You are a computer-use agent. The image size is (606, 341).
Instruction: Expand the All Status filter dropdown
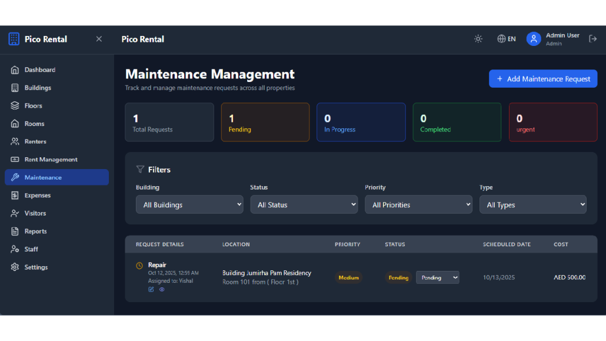point(304,204)
